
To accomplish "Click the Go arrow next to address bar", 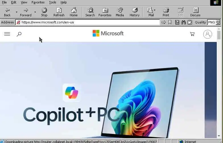I will pos(164,22).
